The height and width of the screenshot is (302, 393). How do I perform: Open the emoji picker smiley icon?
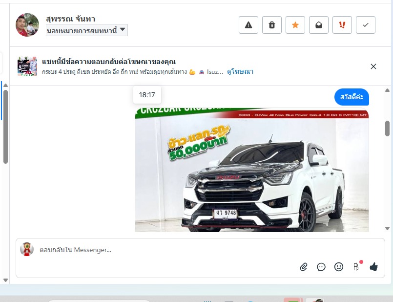tap(339, 267)
